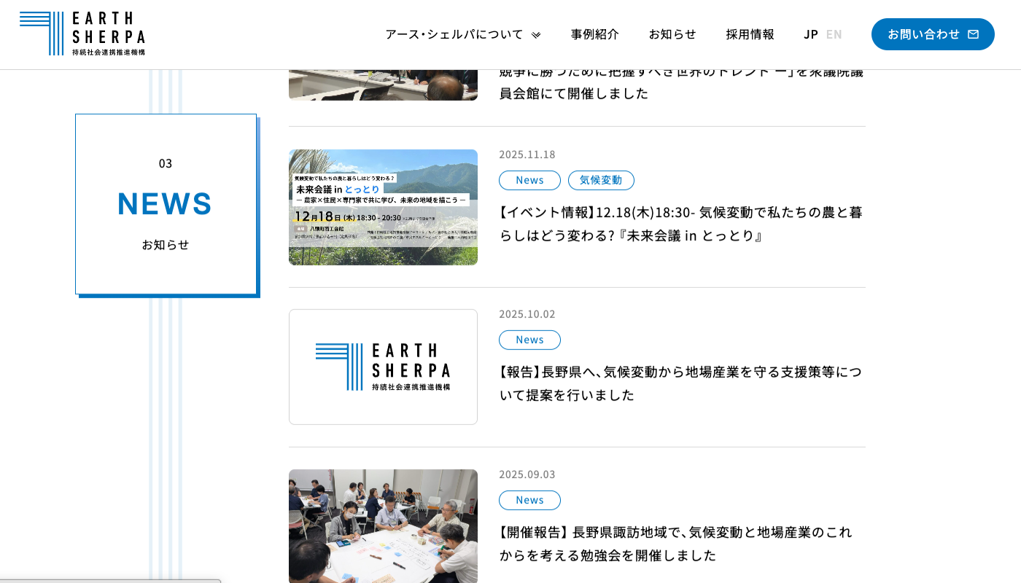Open the 【開催報告】長野県諏訪地域 article title
Viewport: 1021px width, 583px height.
675,543
